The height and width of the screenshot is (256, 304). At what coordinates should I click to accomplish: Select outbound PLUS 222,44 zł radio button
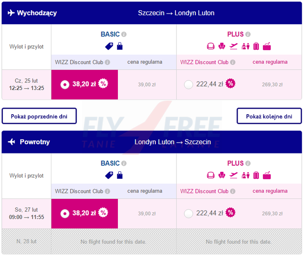[x=188, y=84]
